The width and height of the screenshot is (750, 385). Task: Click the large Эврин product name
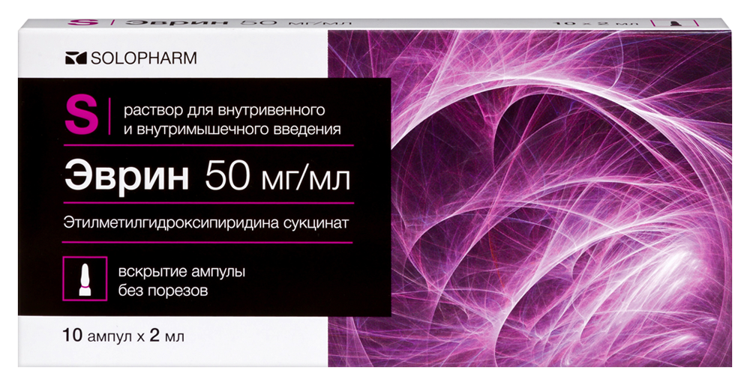pyautogui.click(x=129, y=177)
